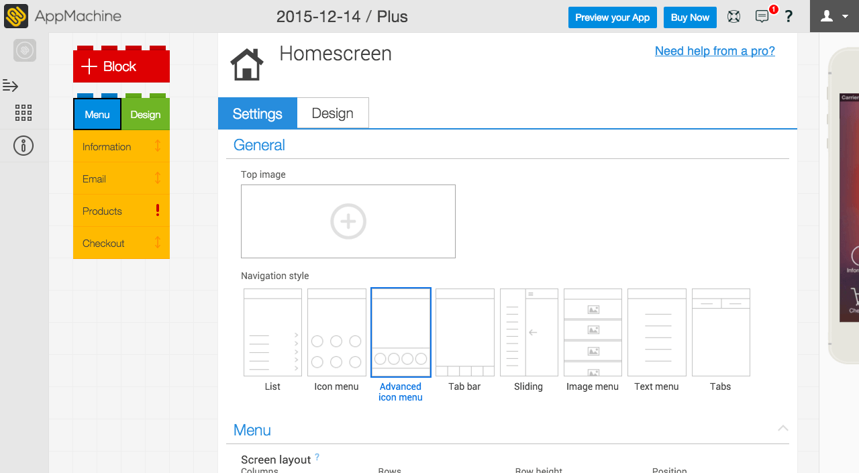
Task: Click the Information block reorder arrows
Action: (x=158, y=146)
